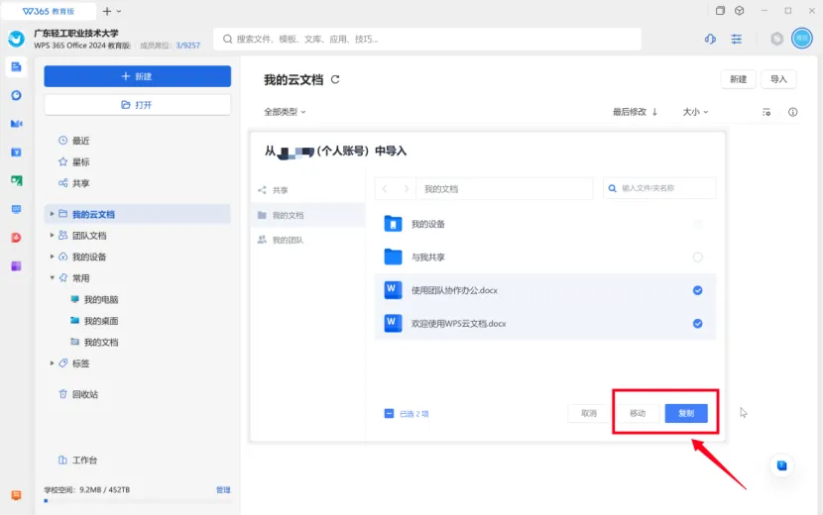Click the 输入文件/夹名称 search field
This screenshot has width=823, height=515.
pos(659,188)
